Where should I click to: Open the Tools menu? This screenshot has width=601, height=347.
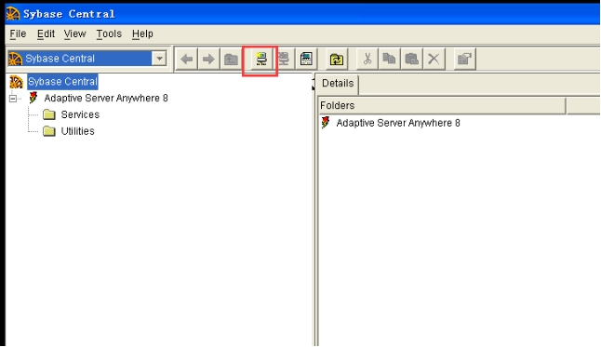[109, 33]
